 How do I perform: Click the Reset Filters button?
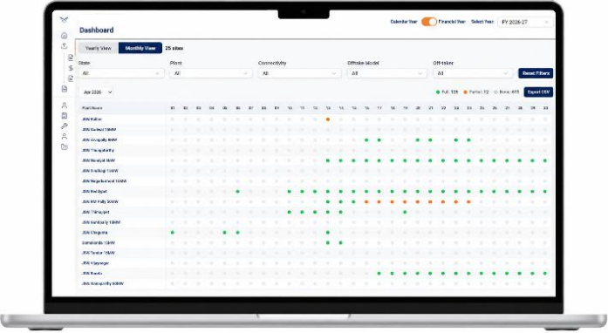coord(536,73)
